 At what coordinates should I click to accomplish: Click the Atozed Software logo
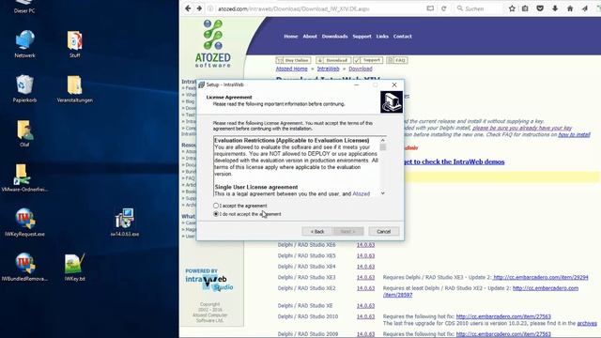(x=213, y=44)
